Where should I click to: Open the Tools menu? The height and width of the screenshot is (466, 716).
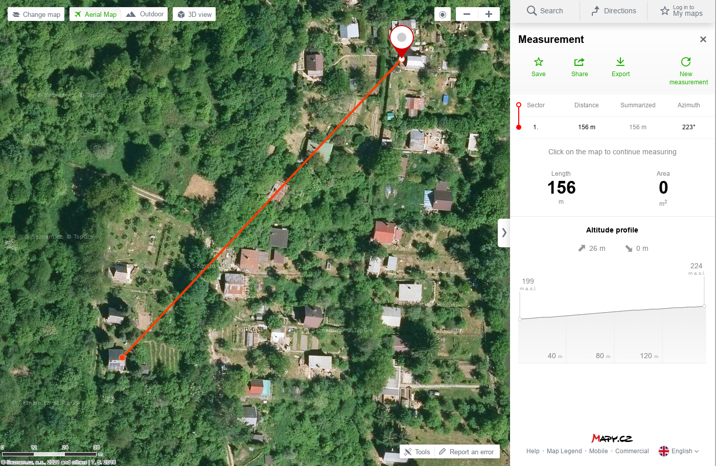point(417,452)
